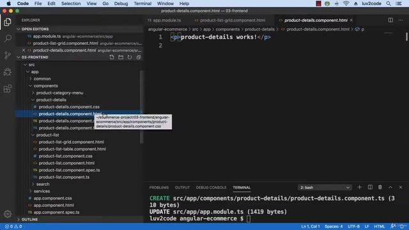
Task: Open the Debug view in activity bar
Action: (7, 72)
